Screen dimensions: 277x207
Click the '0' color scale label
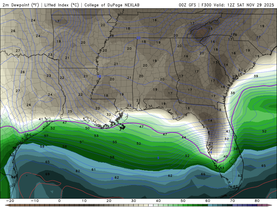59,201
